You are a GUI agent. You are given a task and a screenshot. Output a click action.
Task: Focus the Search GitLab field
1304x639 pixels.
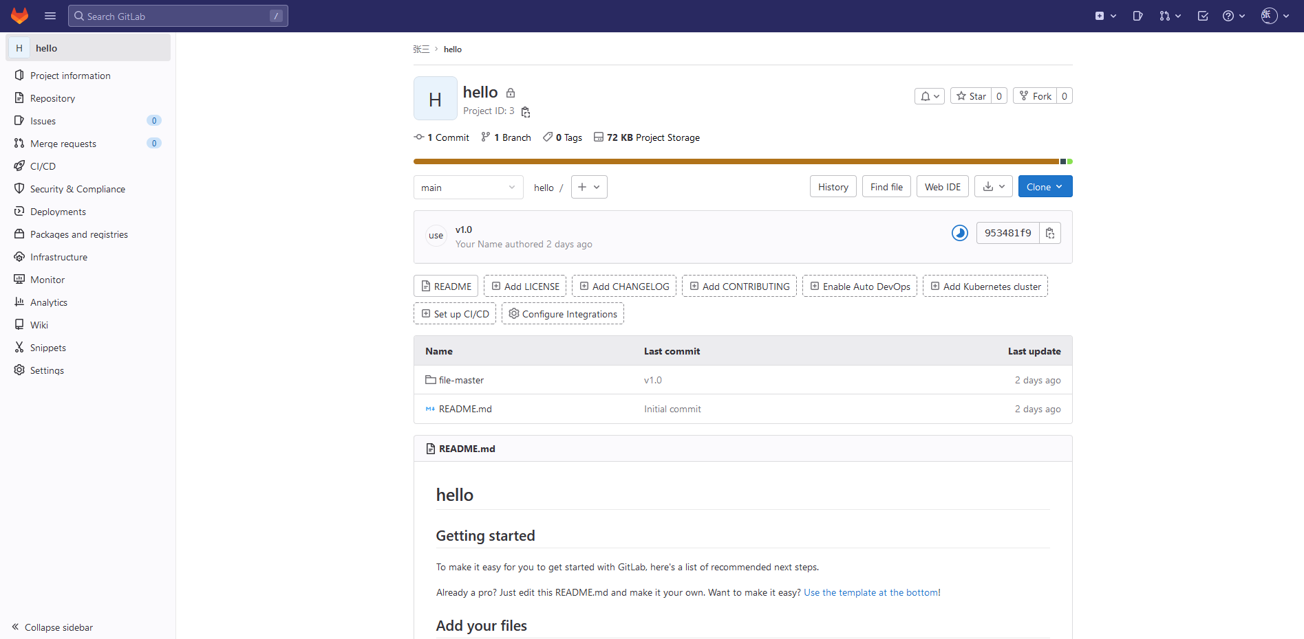178,16
